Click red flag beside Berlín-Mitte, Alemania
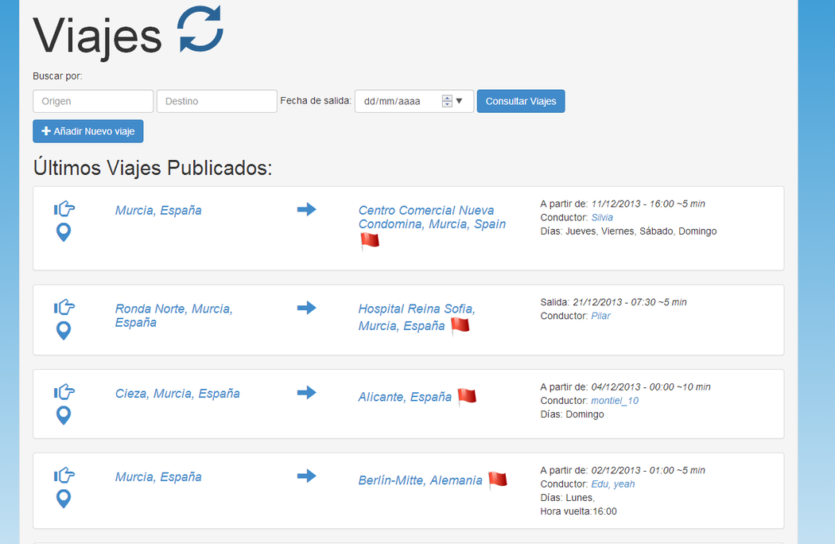 [497, 480]
